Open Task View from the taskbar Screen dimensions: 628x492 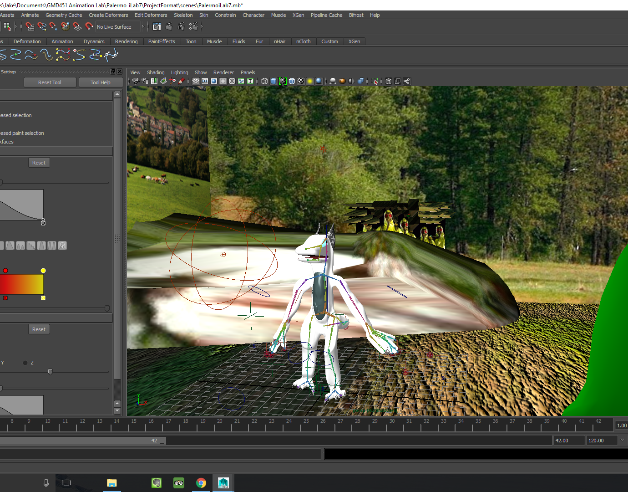click(66, 483)
